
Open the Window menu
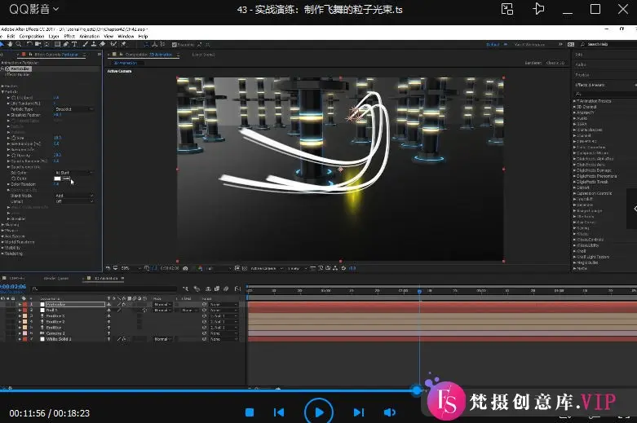tap(126, 36)
